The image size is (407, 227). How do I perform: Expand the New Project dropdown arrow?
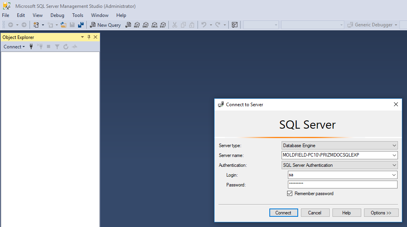(43, 25)
